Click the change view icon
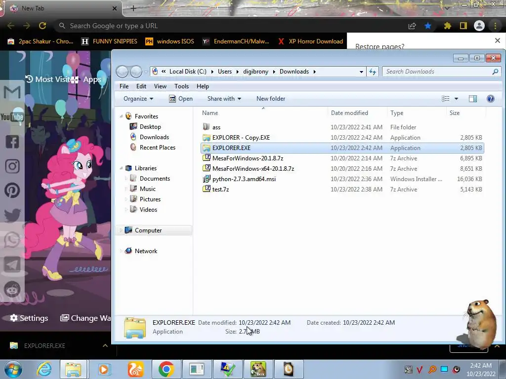The image size is (506, 379). pos(445,99)
